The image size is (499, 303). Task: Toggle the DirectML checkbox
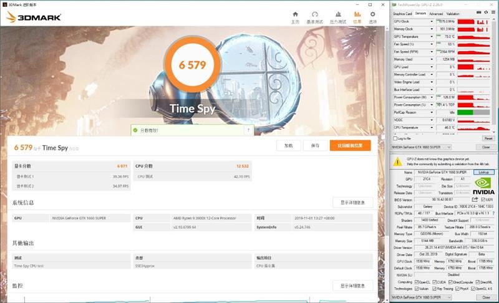tap(477, 282)
